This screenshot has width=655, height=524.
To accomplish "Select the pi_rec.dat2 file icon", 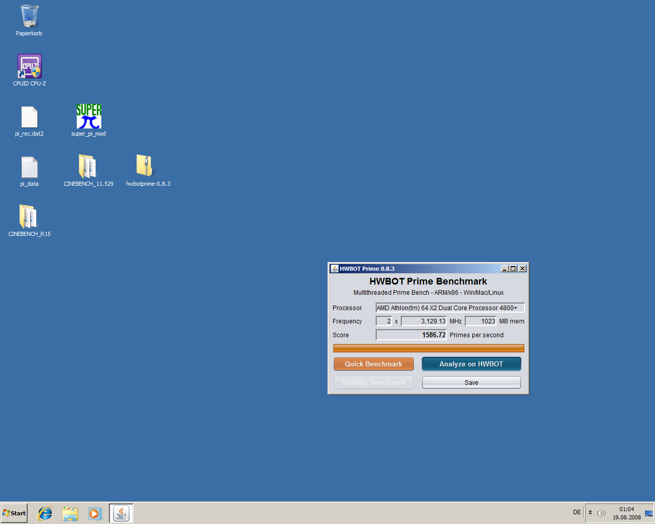I will point(29,121).
